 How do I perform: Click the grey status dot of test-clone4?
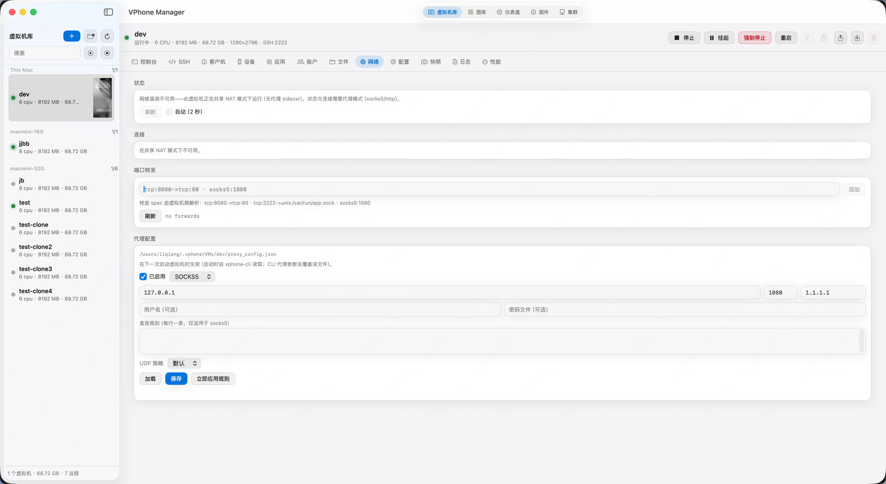(13, 295)
